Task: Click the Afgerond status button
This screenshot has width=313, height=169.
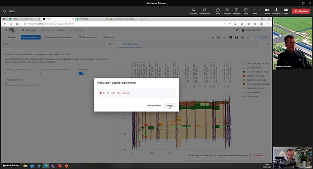Action: pos(261,37)
